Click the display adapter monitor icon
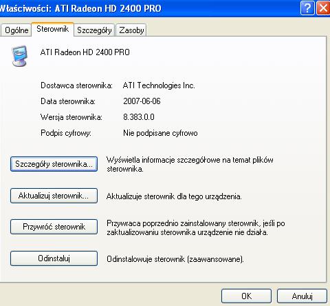Screen dimensions: 330x306 pyautogui.click(x=19, y=56)
